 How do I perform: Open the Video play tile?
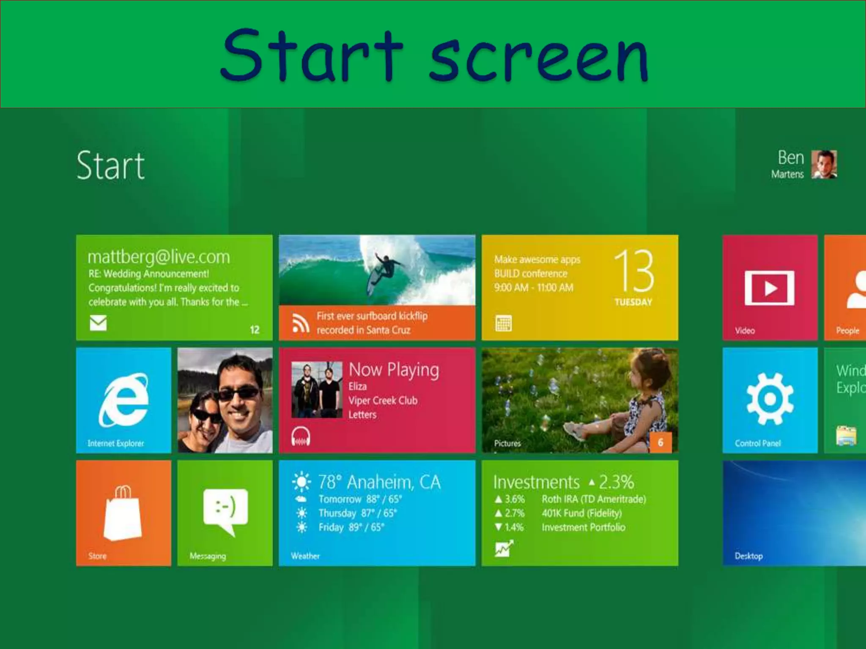coord(770,288)
